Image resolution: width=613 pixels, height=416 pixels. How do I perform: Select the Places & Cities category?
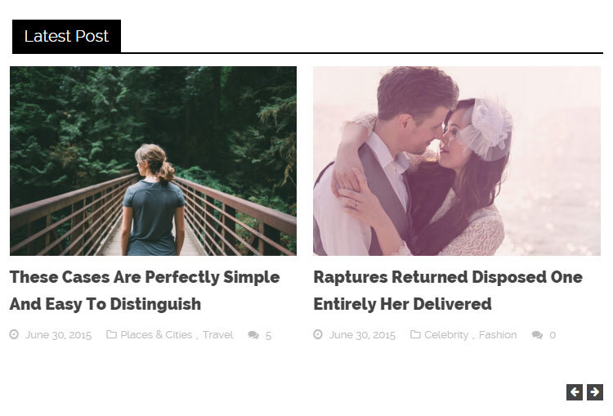click(x=156, y=335)
